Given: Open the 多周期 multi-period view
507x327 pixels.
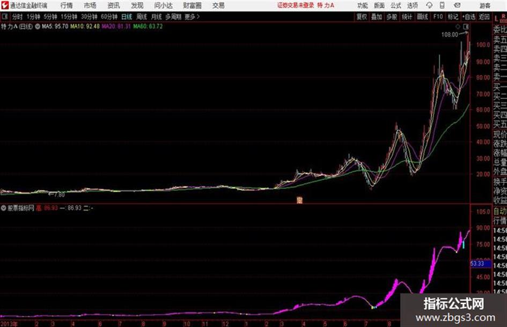Looking at the screenshot, I should [173, 17].
